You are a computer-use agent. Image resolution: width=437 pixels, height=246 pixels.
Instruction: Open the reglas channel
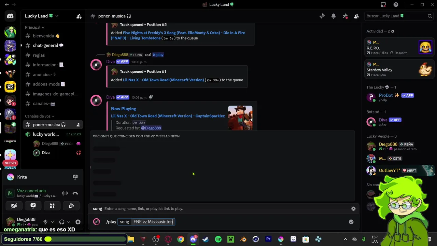click(53, 55)
